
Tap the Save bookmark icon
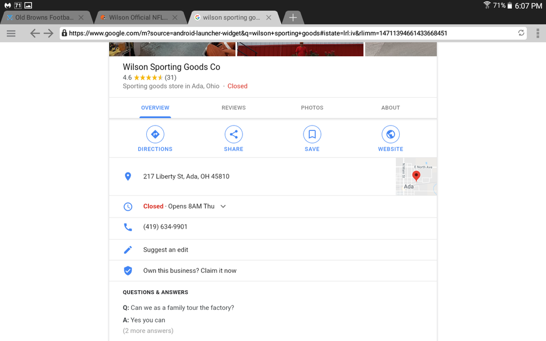tap(312, 134)
